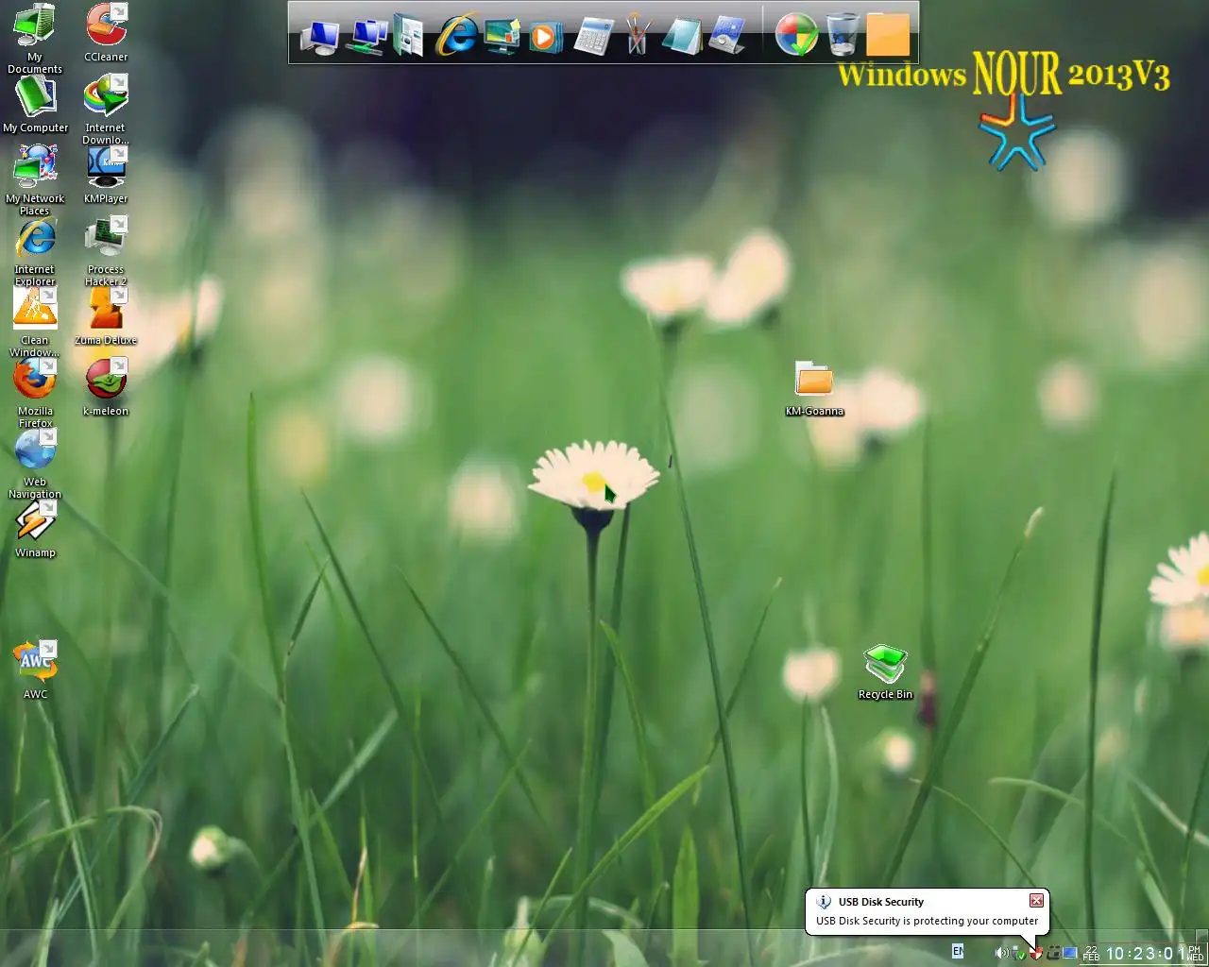Select the Zuma Deluxe desktop shortcut
Viewport: 1209px width, 967px height.
(x=106, y=315)
